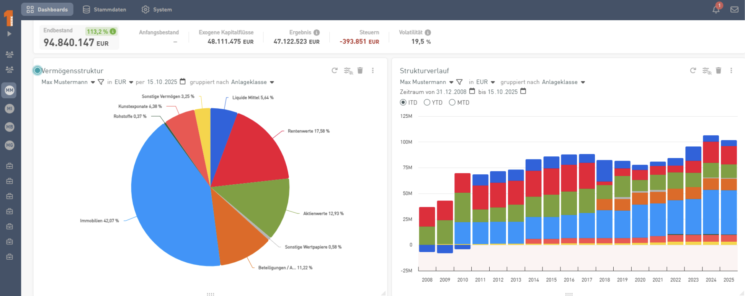Expand Max Mustermann dropdown in Vermögensstruktur

(x=93, y=82)
